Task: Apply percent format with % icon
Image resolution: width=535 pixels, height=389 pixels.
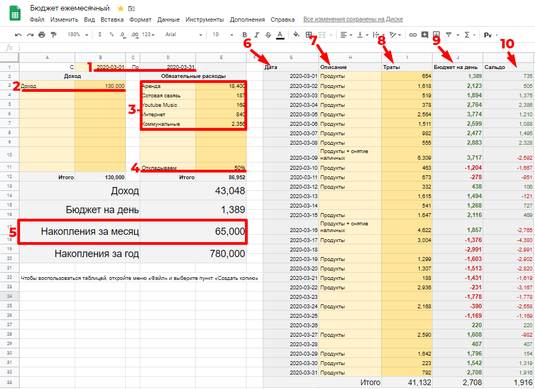Action: click(x=111, y=35)
